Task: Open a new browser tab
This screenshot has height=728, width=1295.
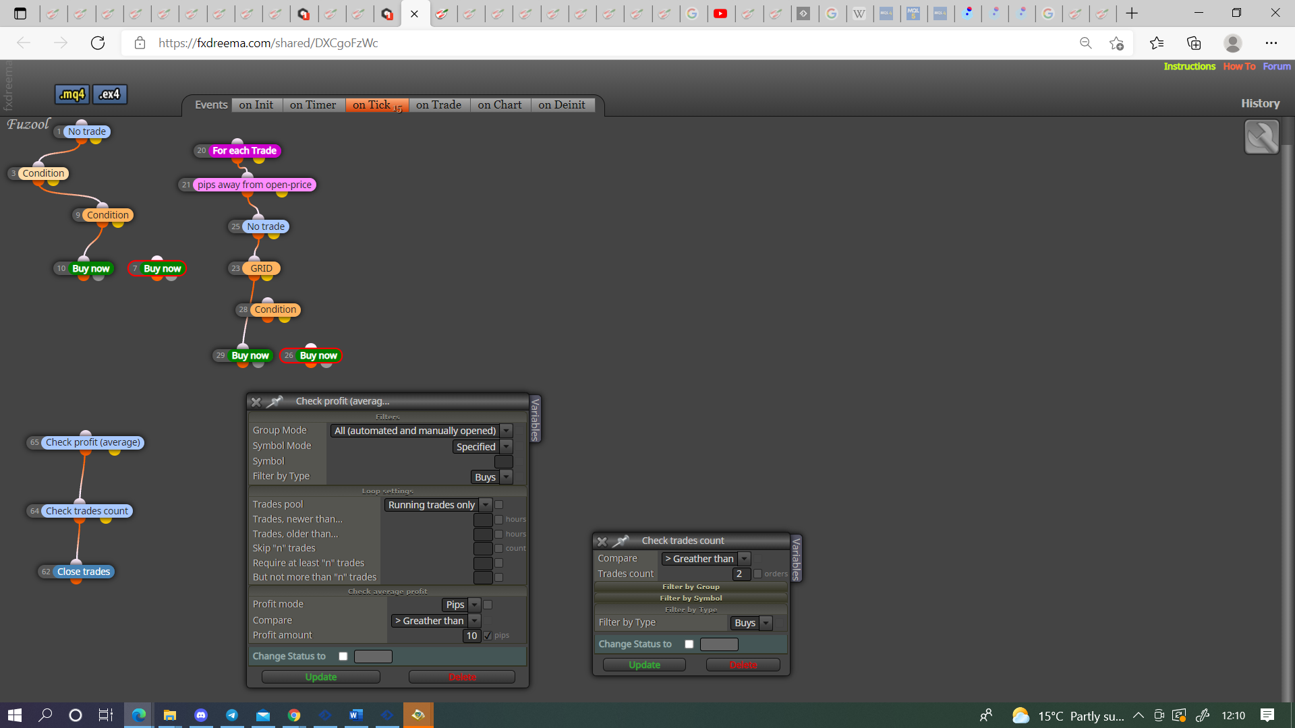Action: click(1132, 13)
